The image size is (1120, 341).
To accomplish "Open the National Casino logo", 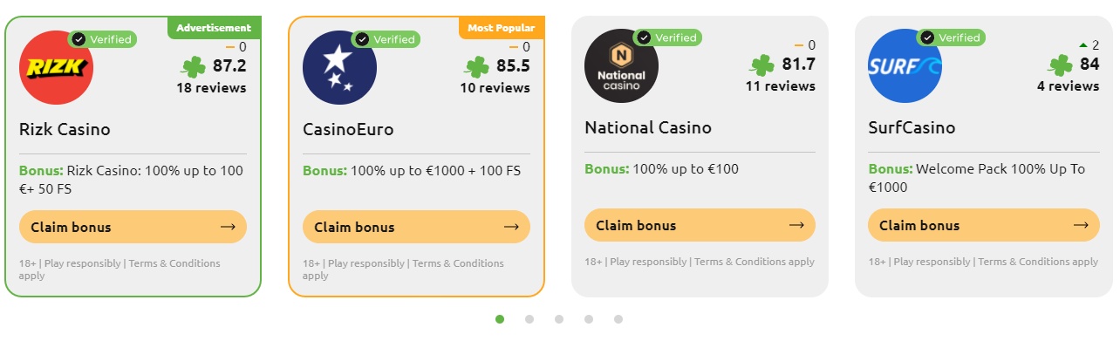I will pos(621,65).
